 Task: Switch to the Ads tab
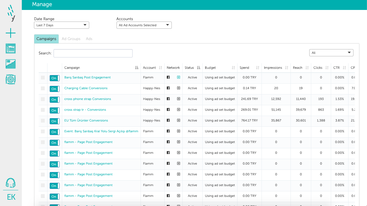click(x=89, y=39)
